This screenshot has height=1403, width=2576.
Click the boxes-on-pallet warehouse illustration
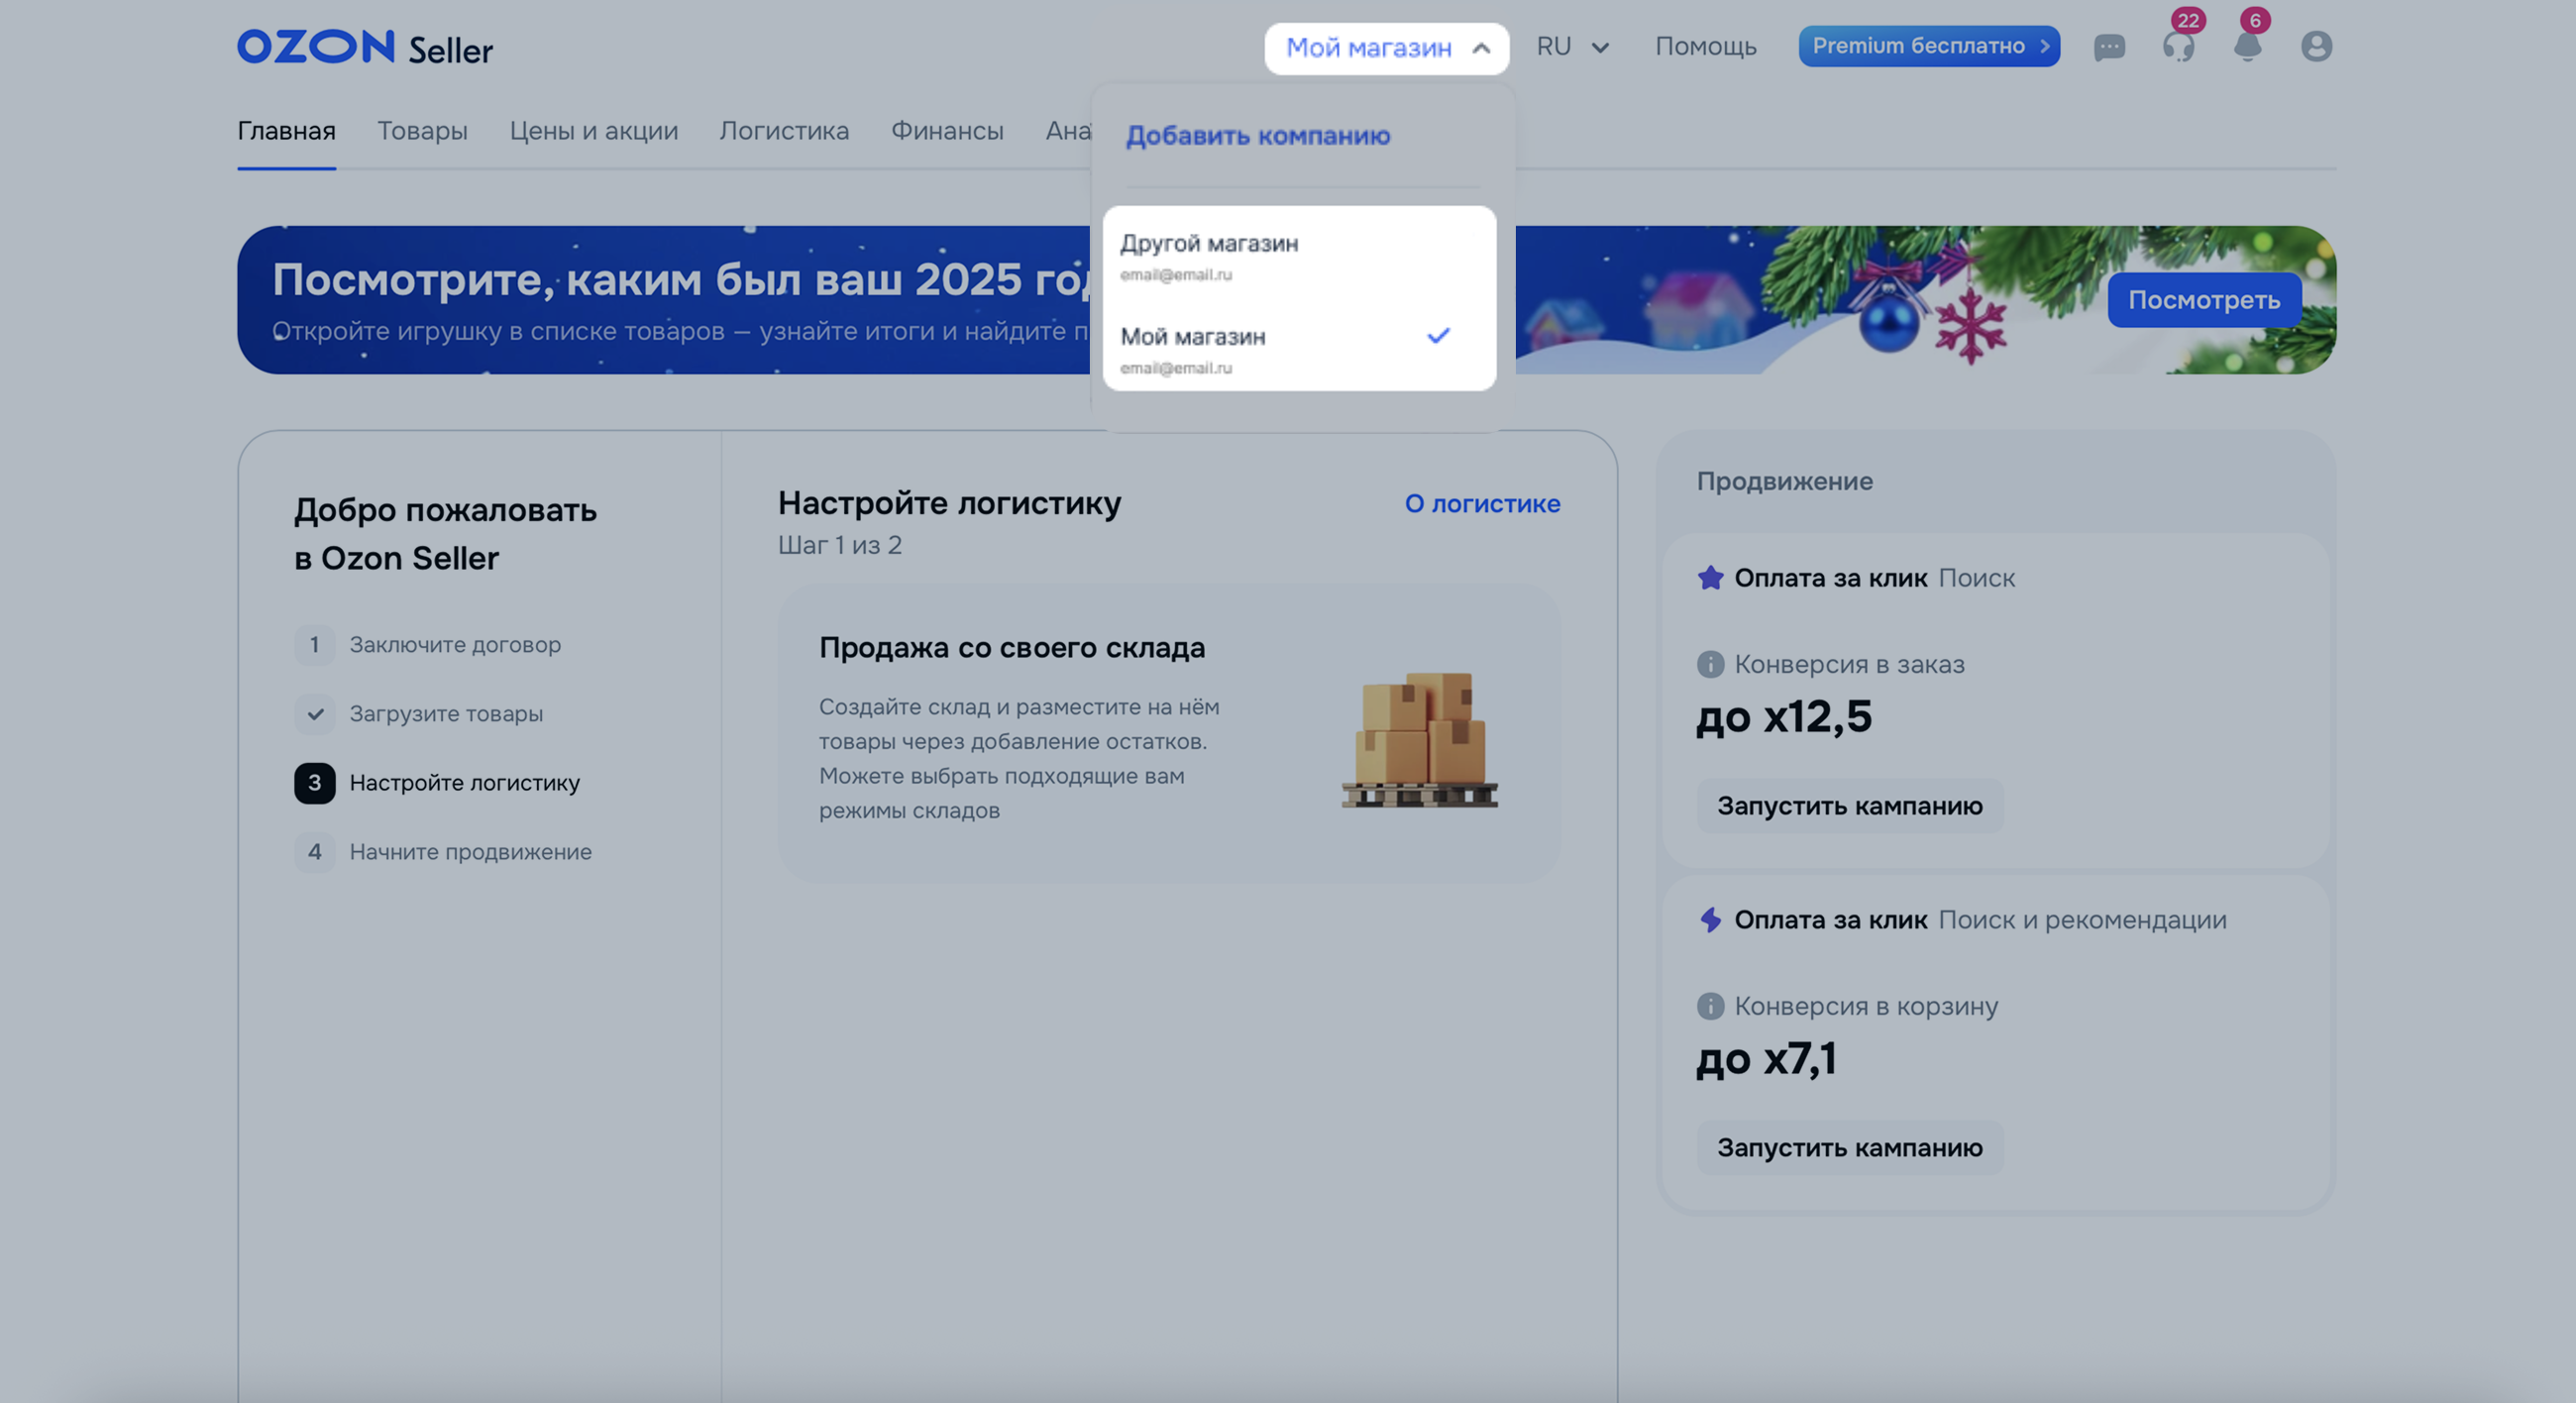[x=1419, y=738]
